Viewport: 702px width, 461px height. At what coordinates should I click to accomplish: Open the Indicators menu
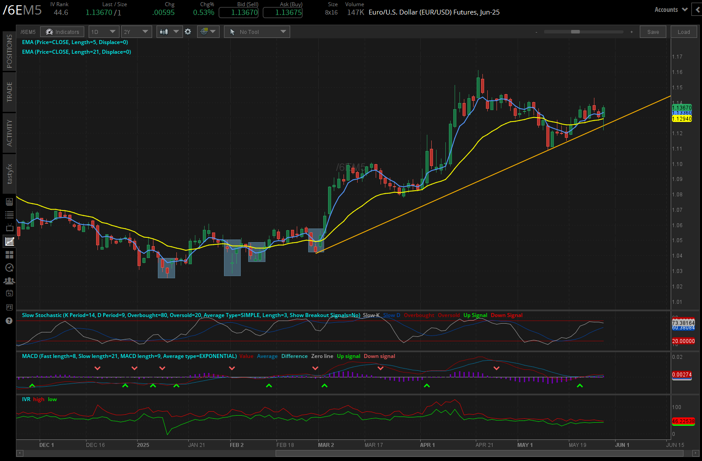click(x=62, y=32)
